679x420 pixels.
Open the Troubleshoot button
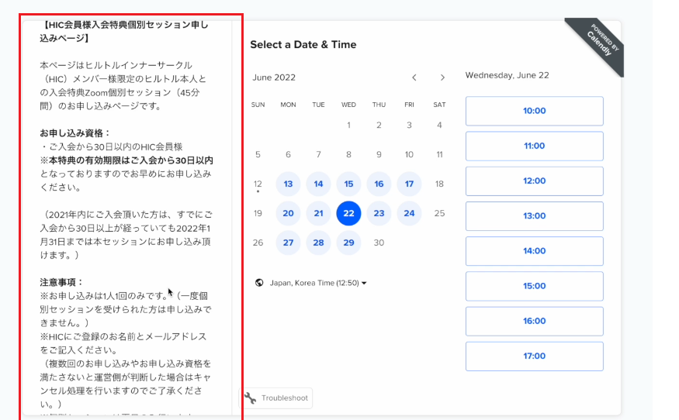[275, 398]
